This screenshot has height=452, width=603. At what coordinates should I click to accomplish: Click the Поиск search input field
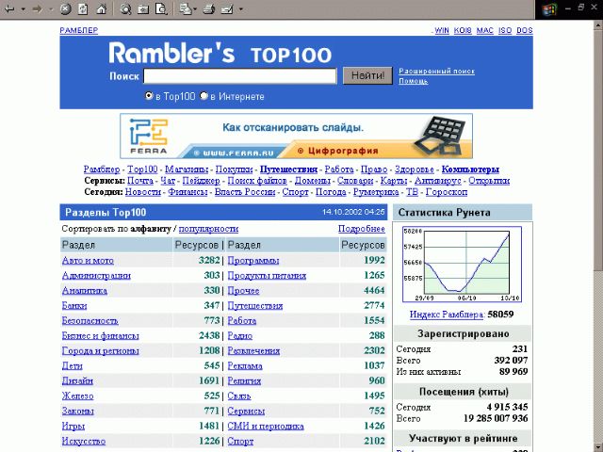coord(240,75)
